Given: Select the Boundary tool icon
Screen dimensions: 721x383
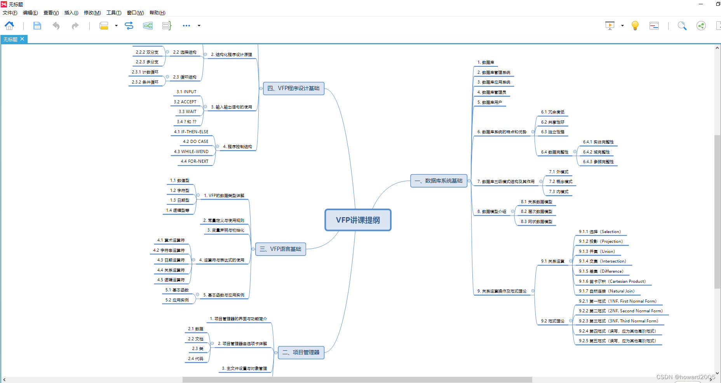Looking at the screenshot, I should coord(148,26).
